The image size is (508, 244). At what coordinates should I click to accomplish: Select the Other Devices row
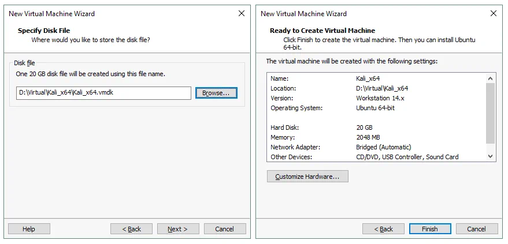376,157
